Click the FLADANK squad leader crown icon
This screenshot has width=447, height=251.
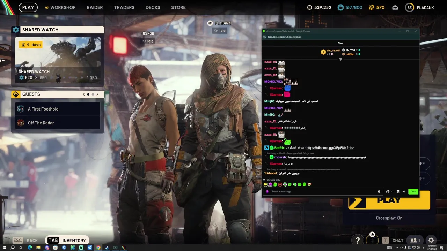coord(210,23)
